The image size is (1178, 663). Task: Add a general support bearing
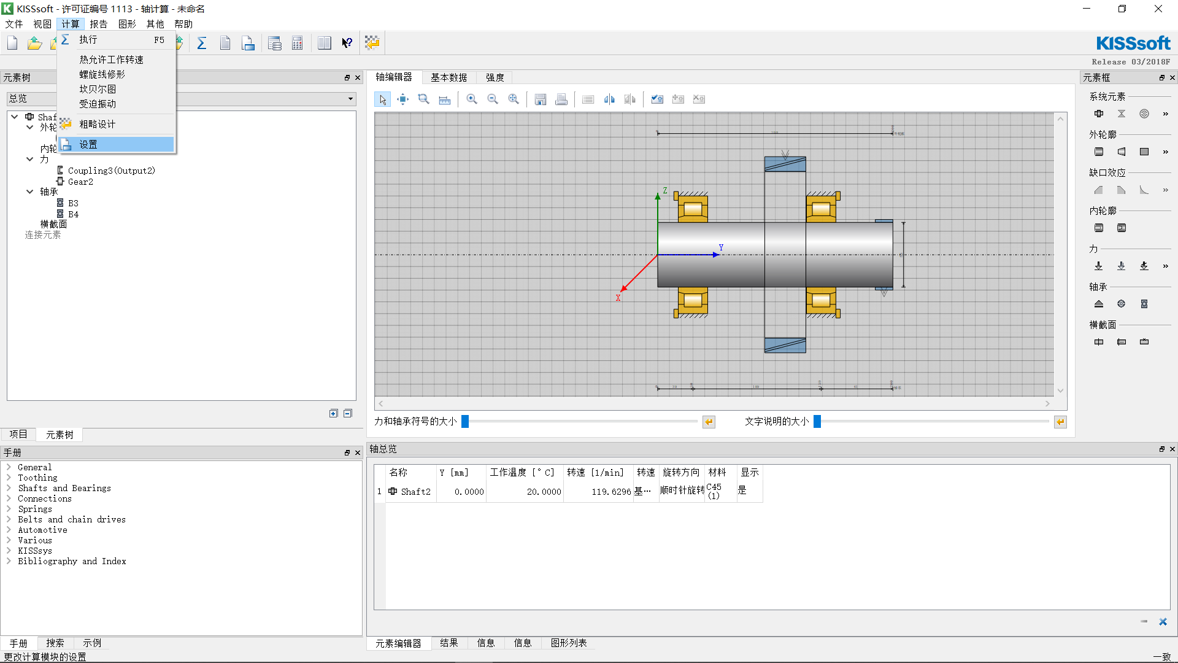[x=1099, y=304]
